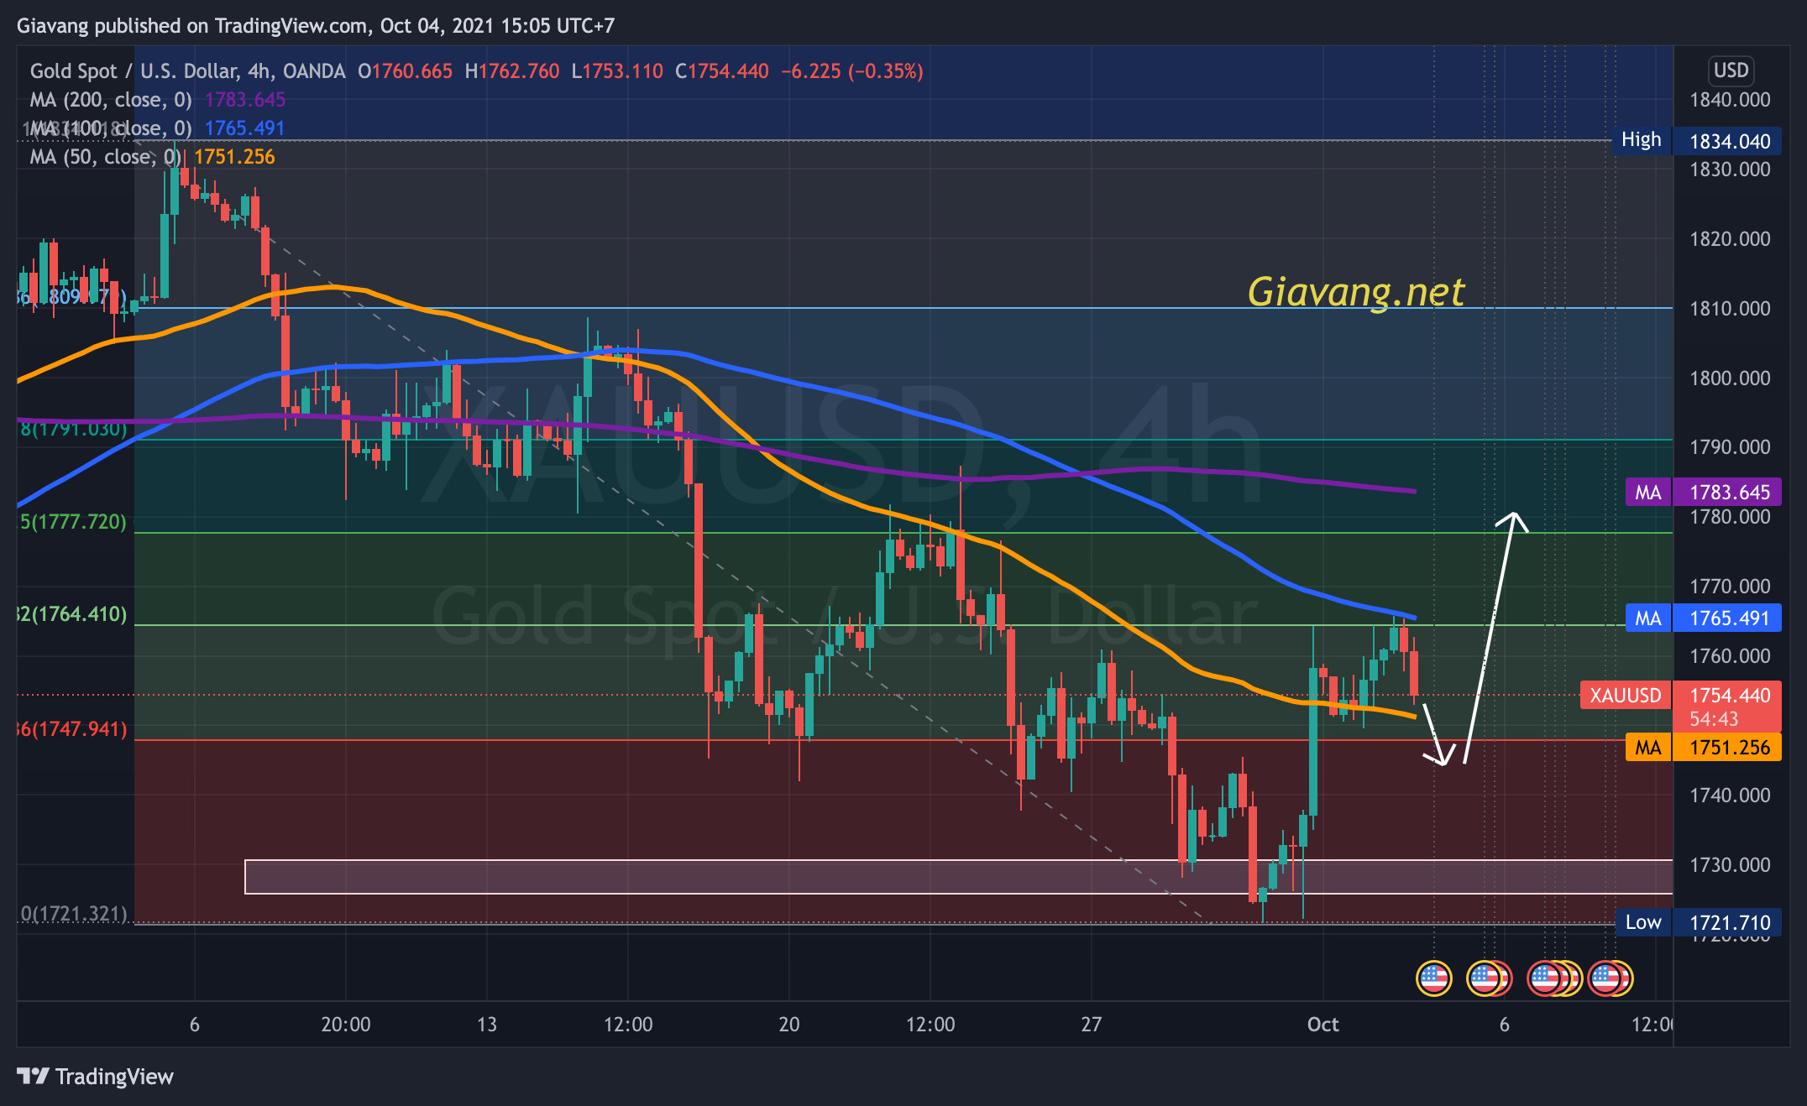Click the purple legend value 1783.645
This screenshot has height=1106, width=1807.
coord(245,100)
